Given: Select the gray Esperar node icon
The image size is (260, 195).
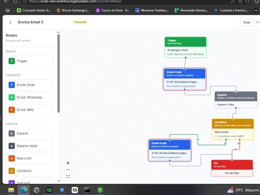Looking at the screenshot, I should click(x=12, y=133).
